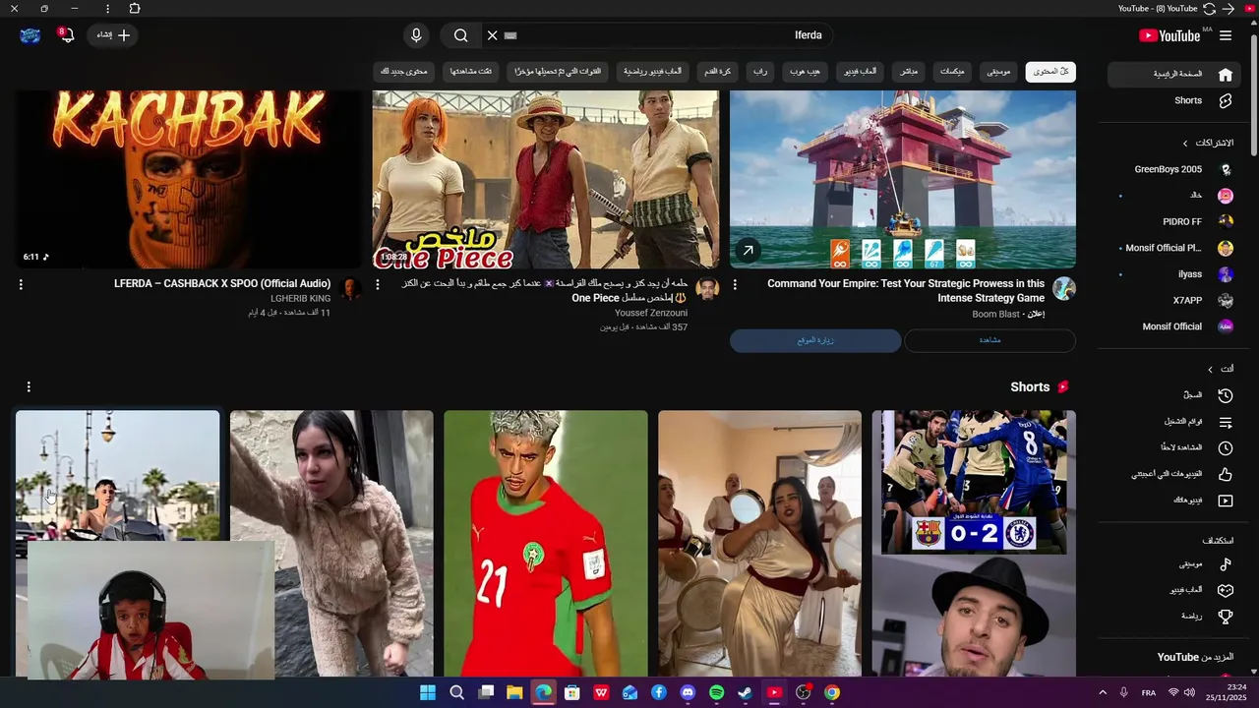Open the ad's external link arrow icon
The image size is (1259, 708).
[x=748, y=251]
